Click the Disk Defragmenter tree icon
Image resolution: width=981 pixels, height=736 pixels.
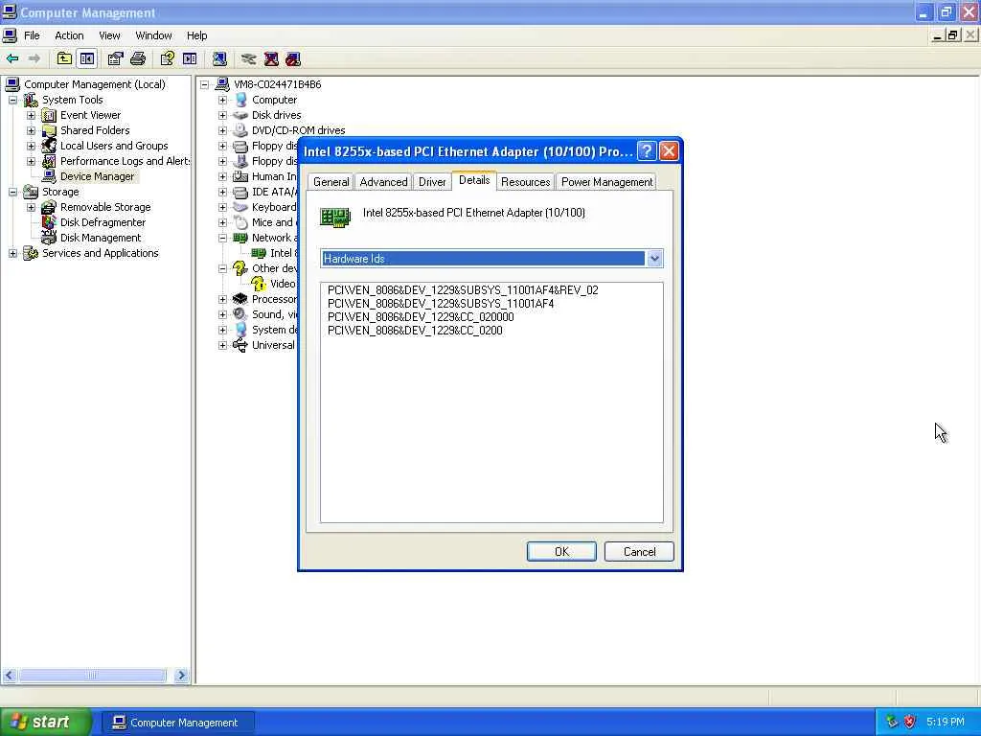click(49, 222)
